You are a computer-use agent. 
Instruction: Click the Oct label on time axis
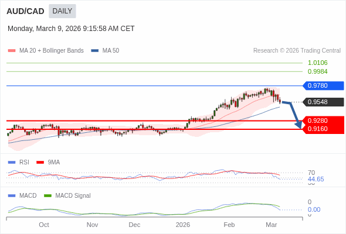pos(44,225)
